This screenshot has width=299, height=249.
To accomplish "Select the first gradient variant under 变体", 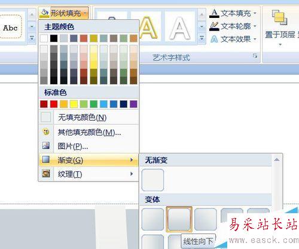I will click(x=152, y=219).
